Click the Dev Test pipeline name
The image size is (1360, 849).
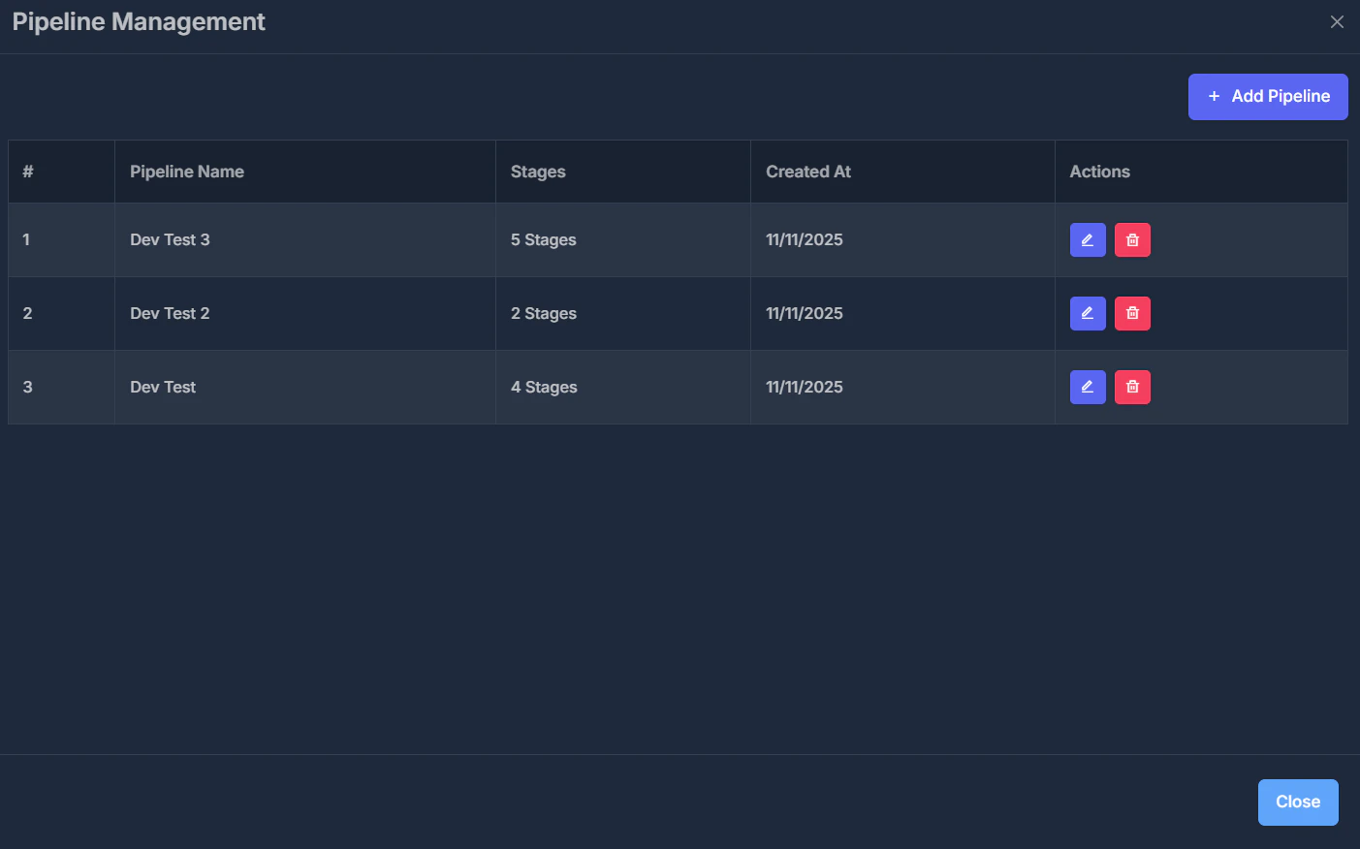tap(163, 387)
